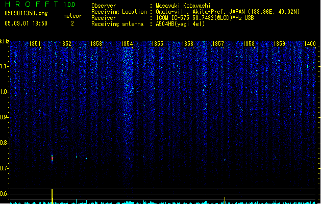
Task: Click the 0.6 kHz frequency tick label
Action: (x=4, y=194)
